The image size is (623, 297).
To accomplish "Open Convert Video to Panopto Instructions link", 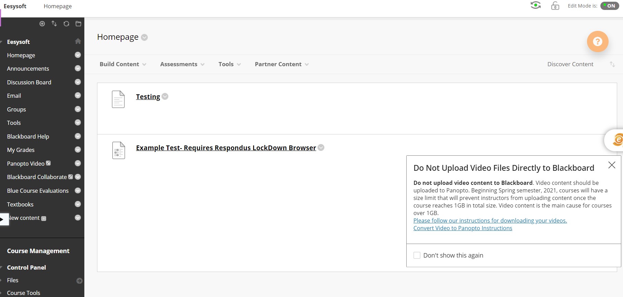I will 463,228.
